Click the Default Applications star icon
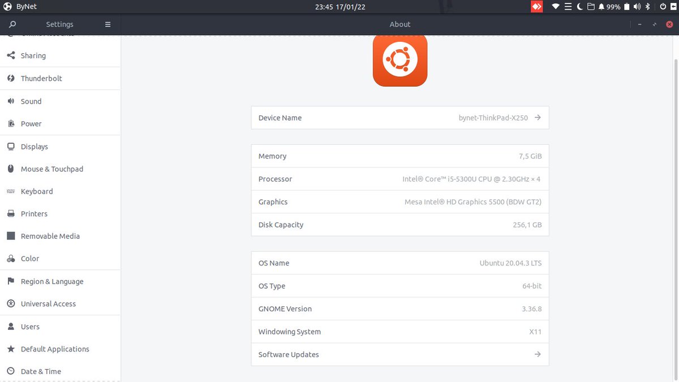This screenshot has height=382, width=679. pyautogui.click(x=11, y=349)
